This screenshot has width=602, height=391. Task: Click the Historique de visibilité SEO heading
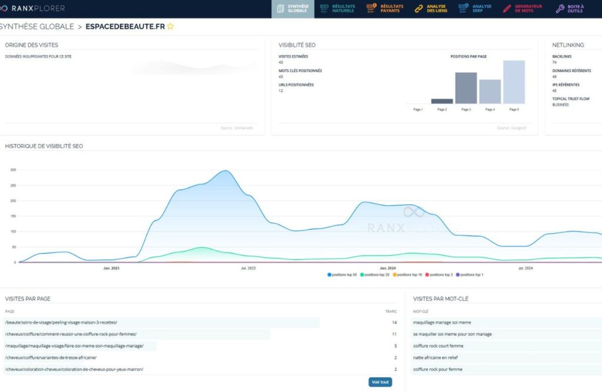pyautogui.click(x=44, y=146)
